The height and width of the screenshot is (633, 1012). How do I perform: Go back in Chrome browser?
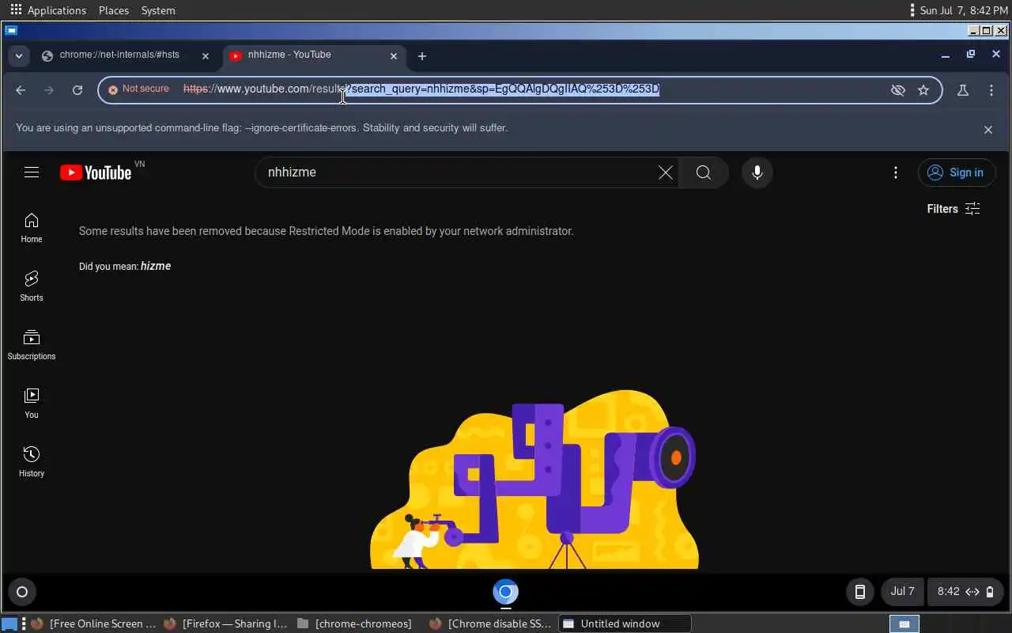point(21,90)
